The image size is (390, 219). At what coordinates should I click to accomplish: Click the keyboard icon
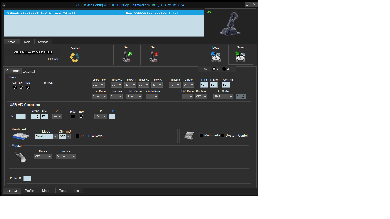point(21,136)
